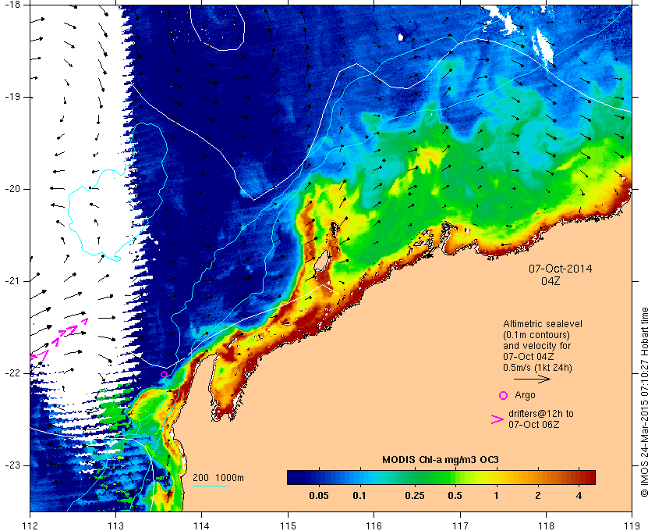This screenshot has width=655, height=531.
Task: Click the '0.5m/s (1kt 24h)' velocity scale text
Action: coord(537,368)
